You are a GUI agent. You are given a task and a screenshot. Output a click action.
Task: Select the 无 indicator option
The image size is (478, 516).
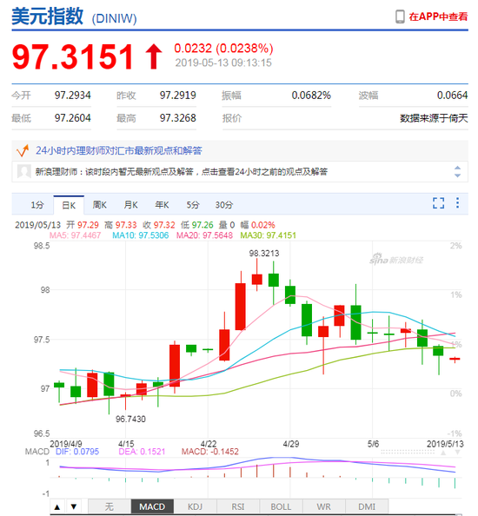[x=110, y=506]
